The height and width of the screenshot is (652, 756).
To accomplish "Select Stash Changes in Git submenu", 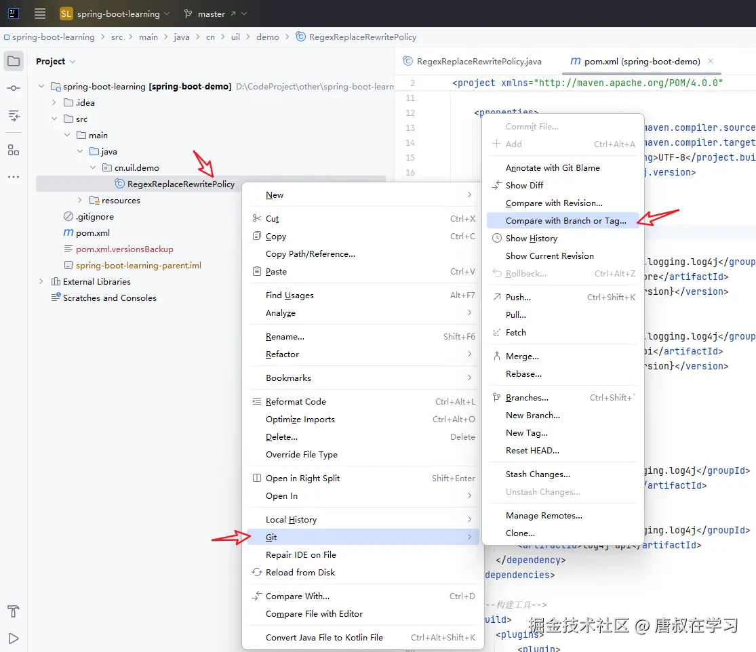I will pyautogui.click(x=563, y=474).
